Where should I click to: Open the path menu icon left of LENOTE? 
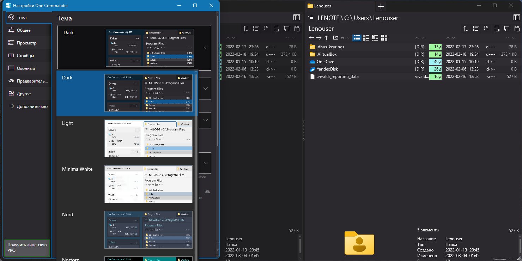311,18
